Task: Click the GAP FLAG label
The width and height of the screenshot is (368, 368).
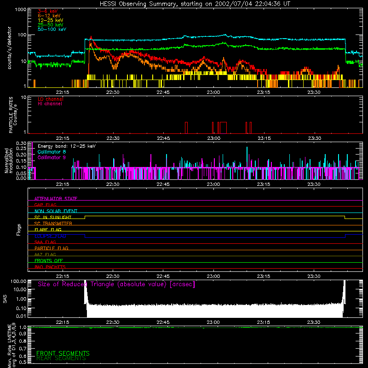Action: [45, 205]
